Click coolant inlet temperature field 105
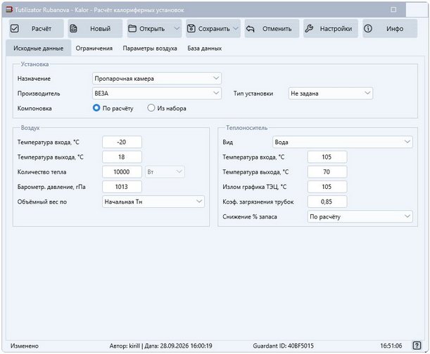This screenshot has height=354, width=430. (x=327, y=157)
